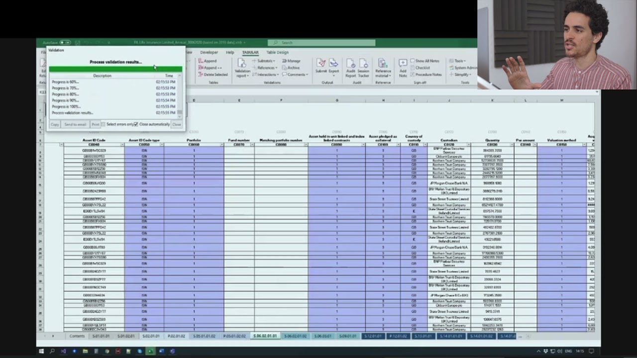This screenshot has height=358, width=637.
Task: Click the Validation log vertical scrollbar
Action: (x=180, y=97)
